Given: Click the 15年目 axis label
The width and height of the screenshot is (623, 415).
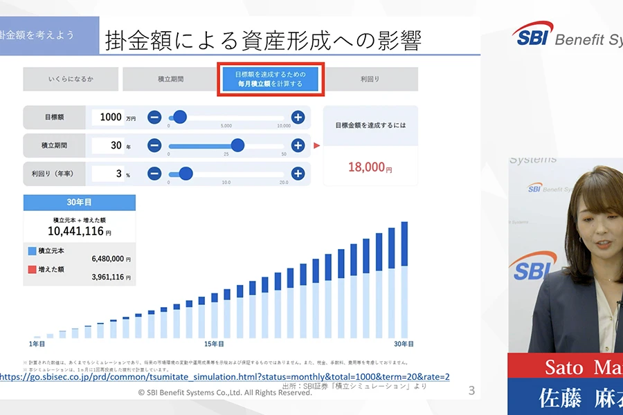Looking at the screenshot, I should pos(214,344).
